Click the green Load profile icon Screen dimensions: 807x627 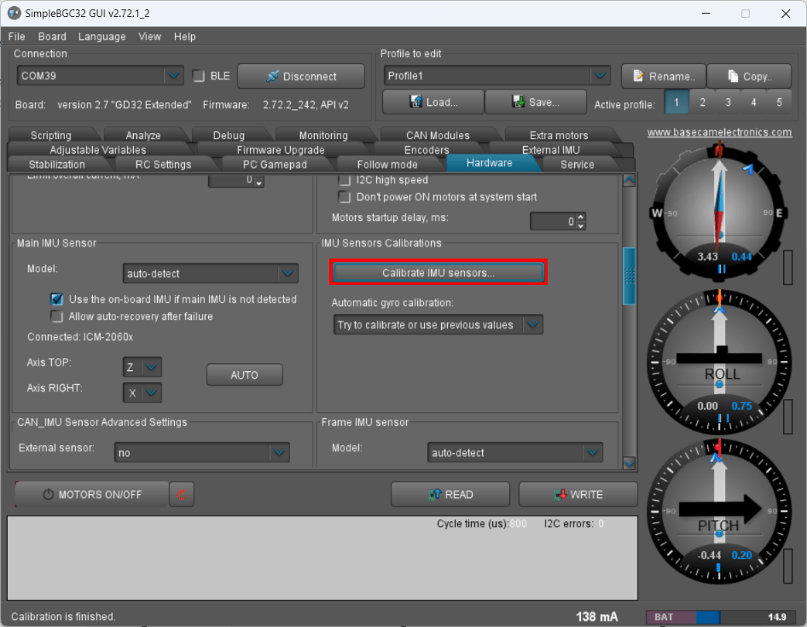[416, 102]
